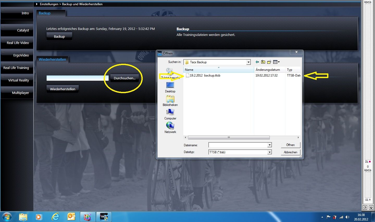Click the Einstellungen breadcrumb arrow

point(37,4)
